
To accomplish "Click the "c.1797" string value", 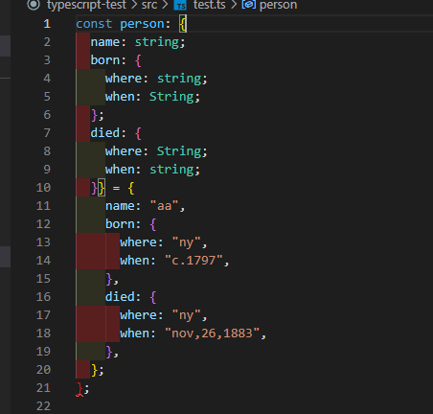I will (194, 261).
